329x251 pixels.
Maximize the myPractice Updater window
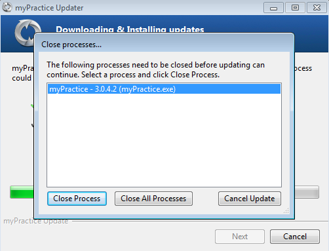[x=295, y=8]
